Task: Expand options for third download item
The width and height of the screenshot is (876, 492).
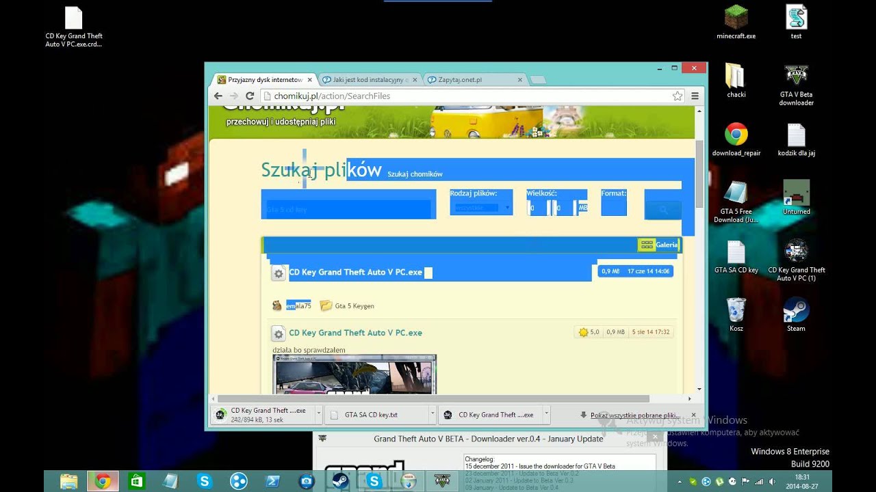Action: (546, 414)
